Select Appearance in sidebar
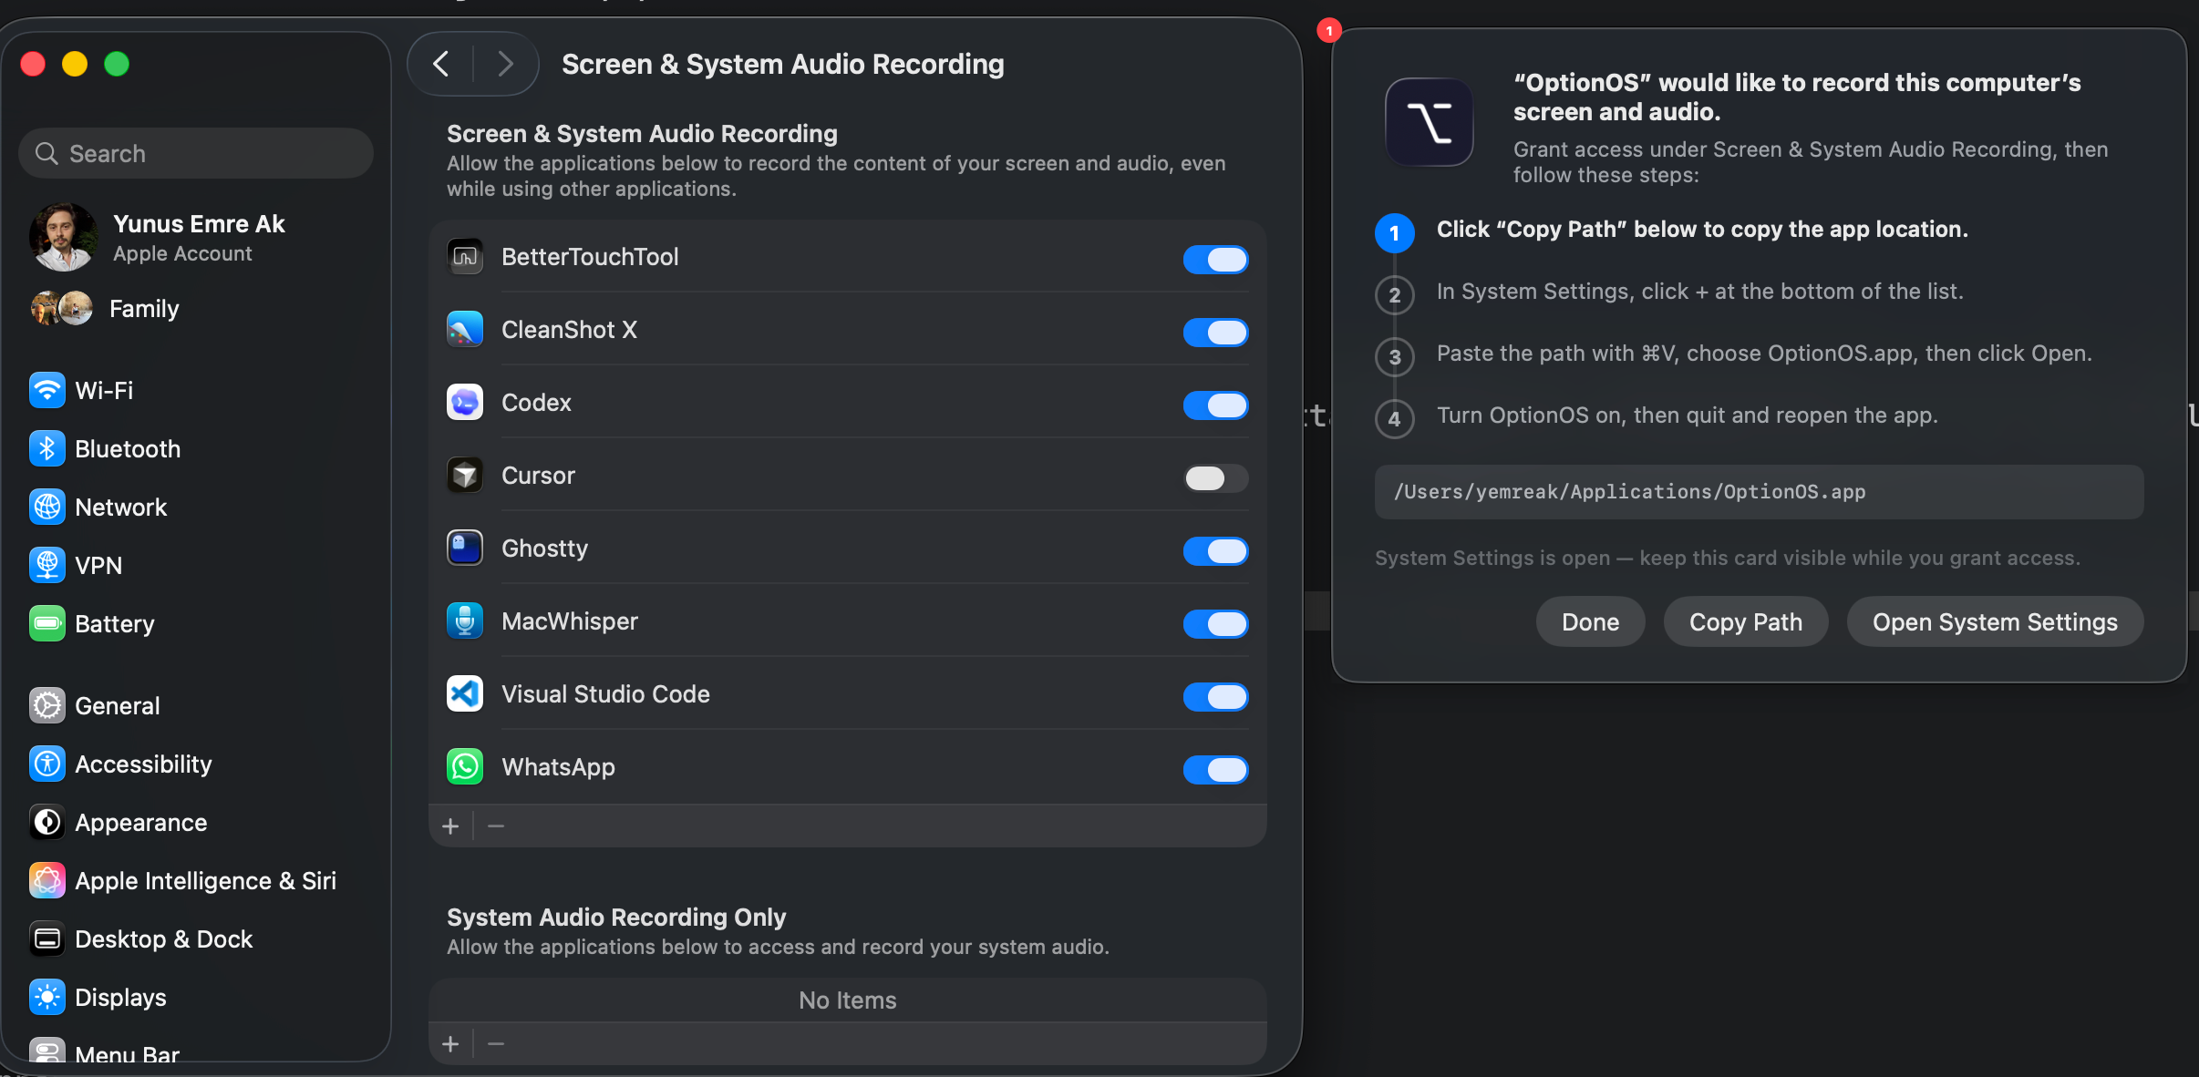Image resolution: width=2199 pixels, height=1077 pixels. click(x=196, y=823)
